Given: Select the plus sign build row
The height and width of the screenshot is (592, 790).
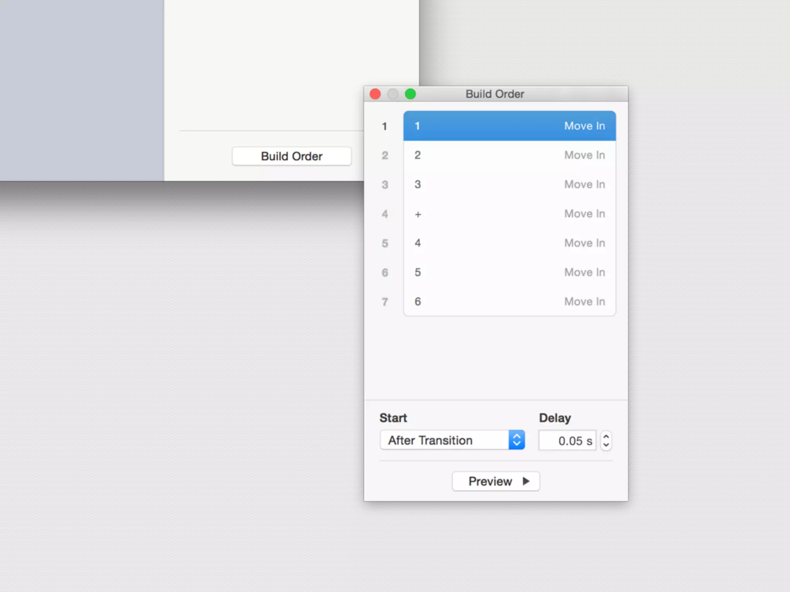Looking at the screenshot, I should coord(509,214).
